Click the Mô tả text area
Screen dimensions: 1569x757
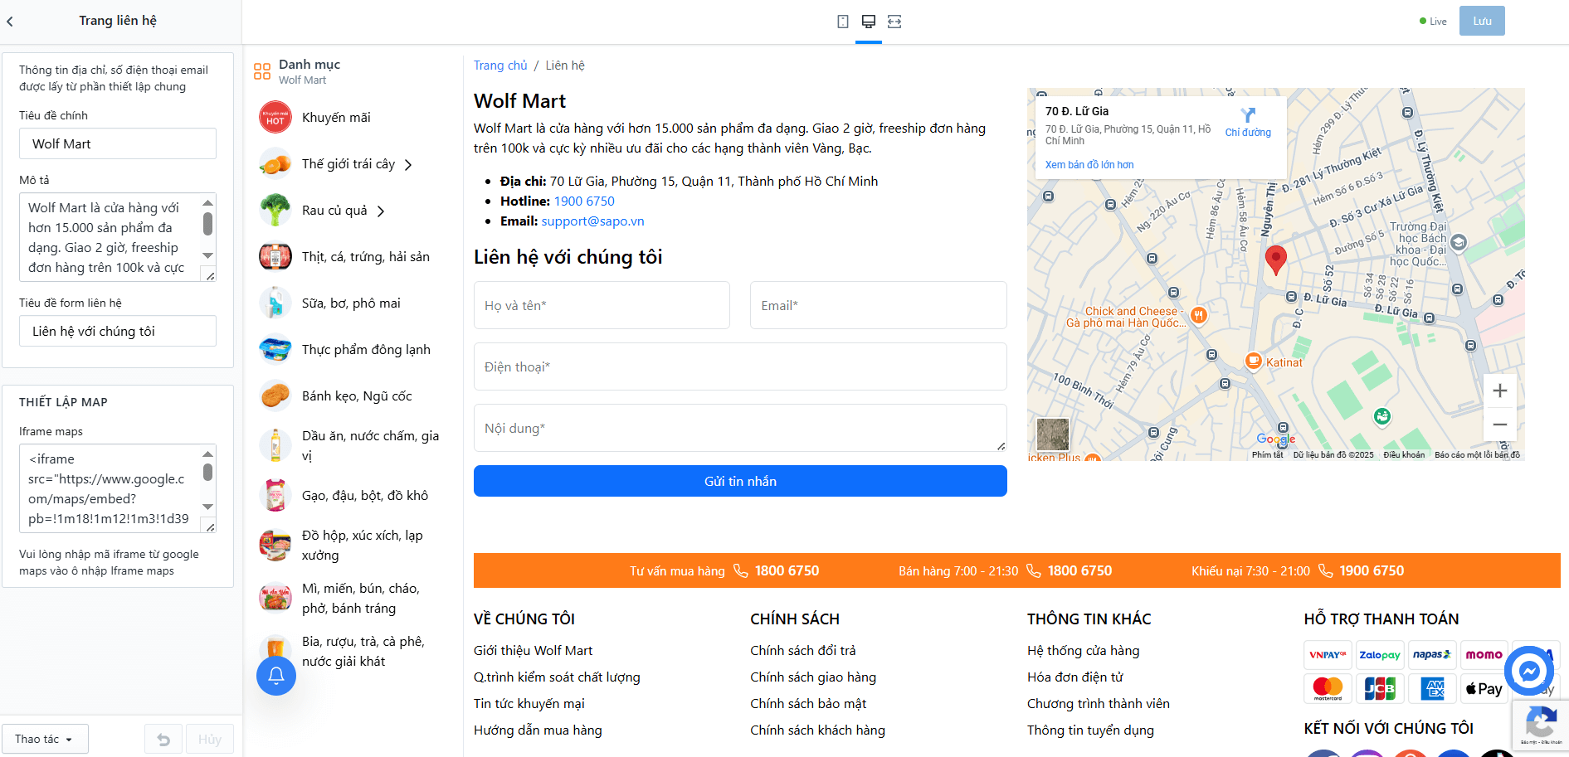coord(118,237)
